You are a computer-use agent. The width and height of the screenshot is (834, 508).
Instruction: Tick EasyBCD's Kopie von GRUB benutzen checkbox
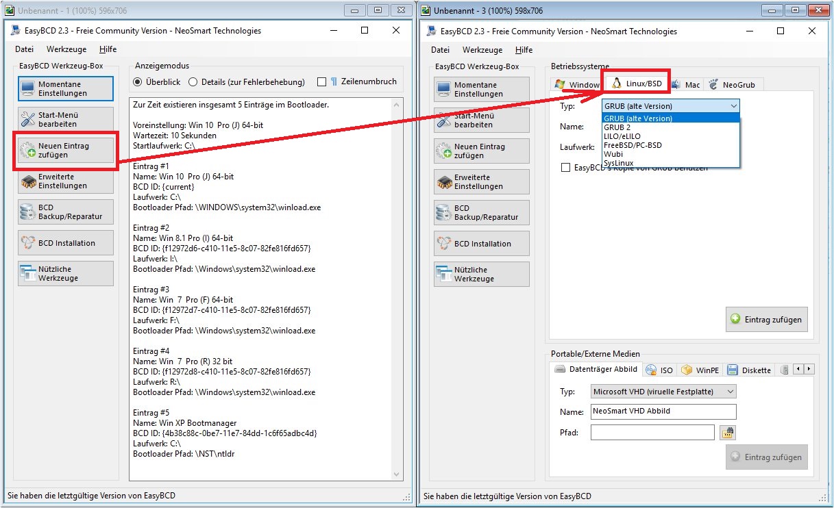[565, 167]
